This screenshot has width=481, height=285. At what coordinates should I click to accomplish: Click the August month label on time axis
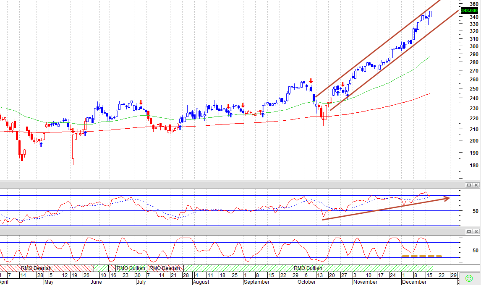click(x=201, y=282)
